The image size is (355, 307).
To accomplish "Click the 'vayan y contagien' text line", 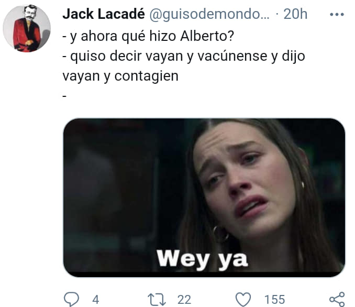I will 120,76.
